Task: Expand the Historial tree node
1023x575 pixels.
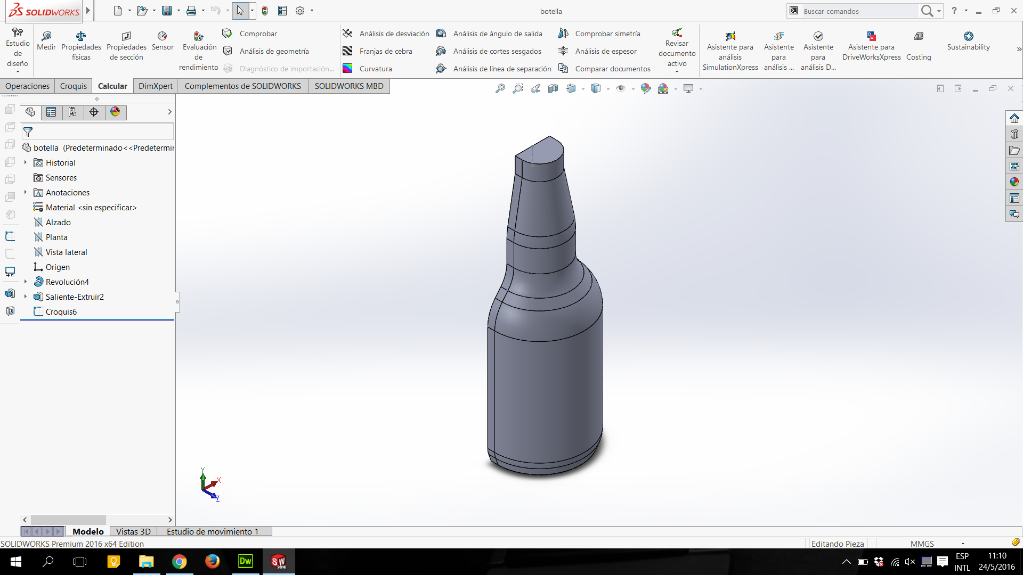Action: click(25, 162)
